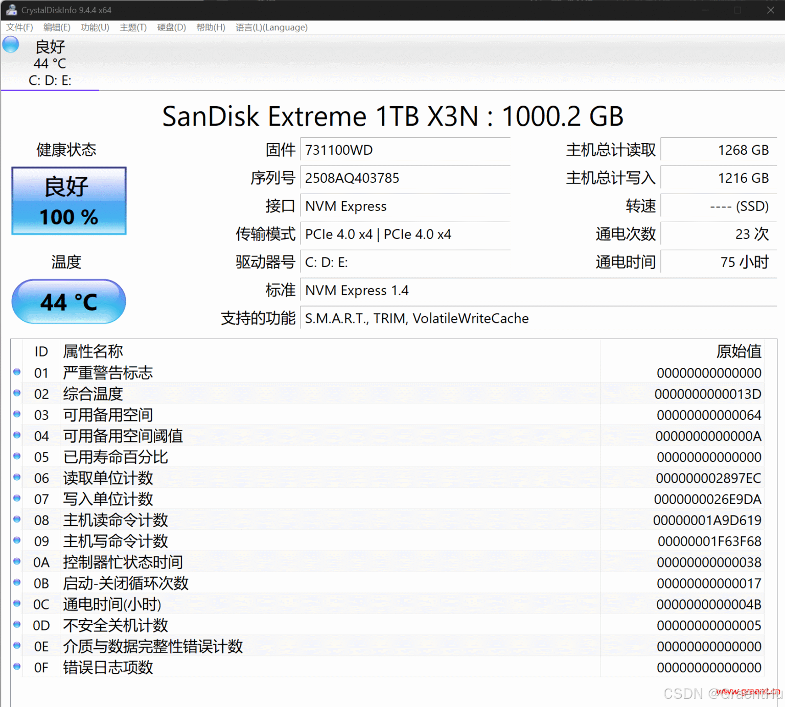Click the interface field NVM Express
Screen dimensions: 785x707
pos(405,206)
